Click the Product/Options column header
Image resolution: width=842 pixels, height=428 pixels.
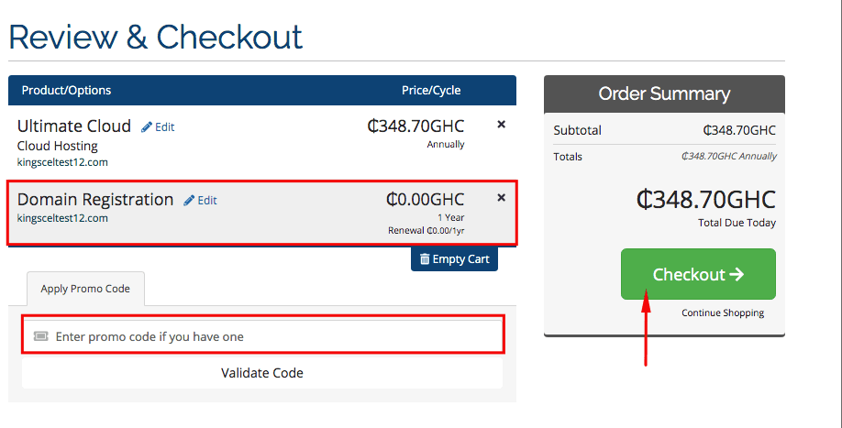pyautogui.click(x=66, y=91)
